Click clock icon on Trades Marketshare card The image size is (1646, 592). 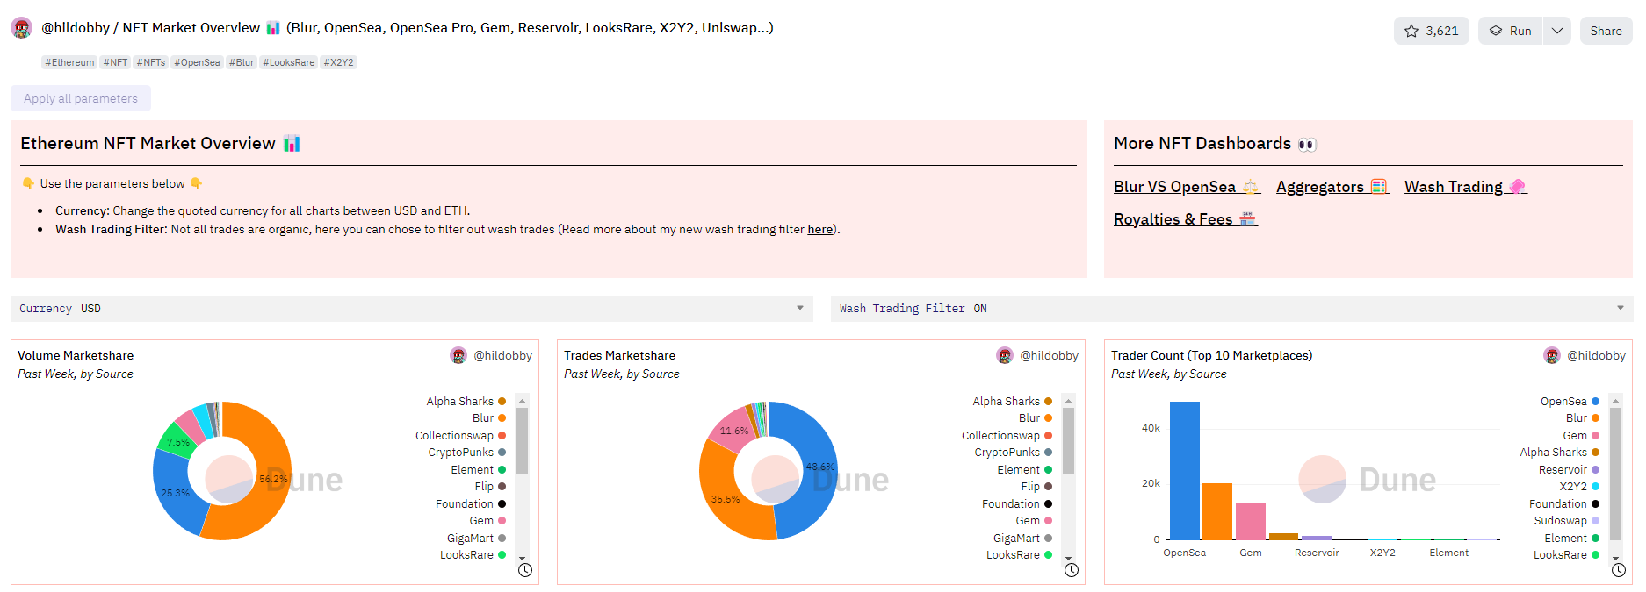pyautogui.click(x=1072, y=570)
